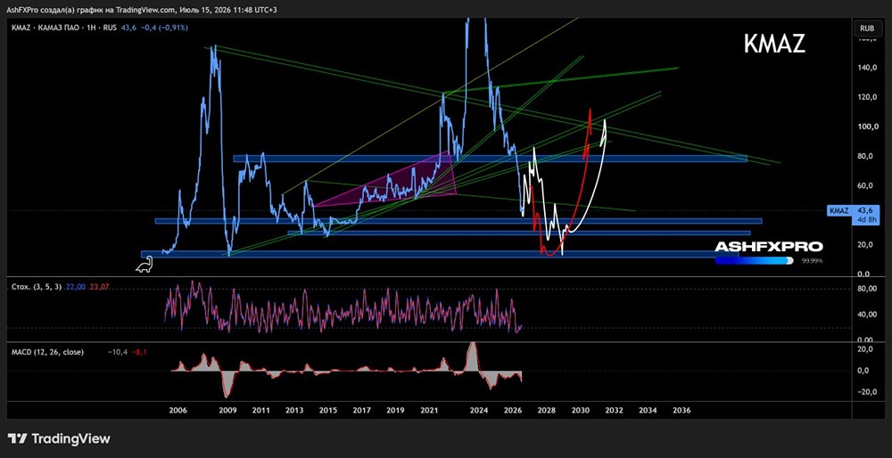Viewport: 892px width, 458px height.
Task: Click the 2030 year label on the time axis
Action: (581, 410)
